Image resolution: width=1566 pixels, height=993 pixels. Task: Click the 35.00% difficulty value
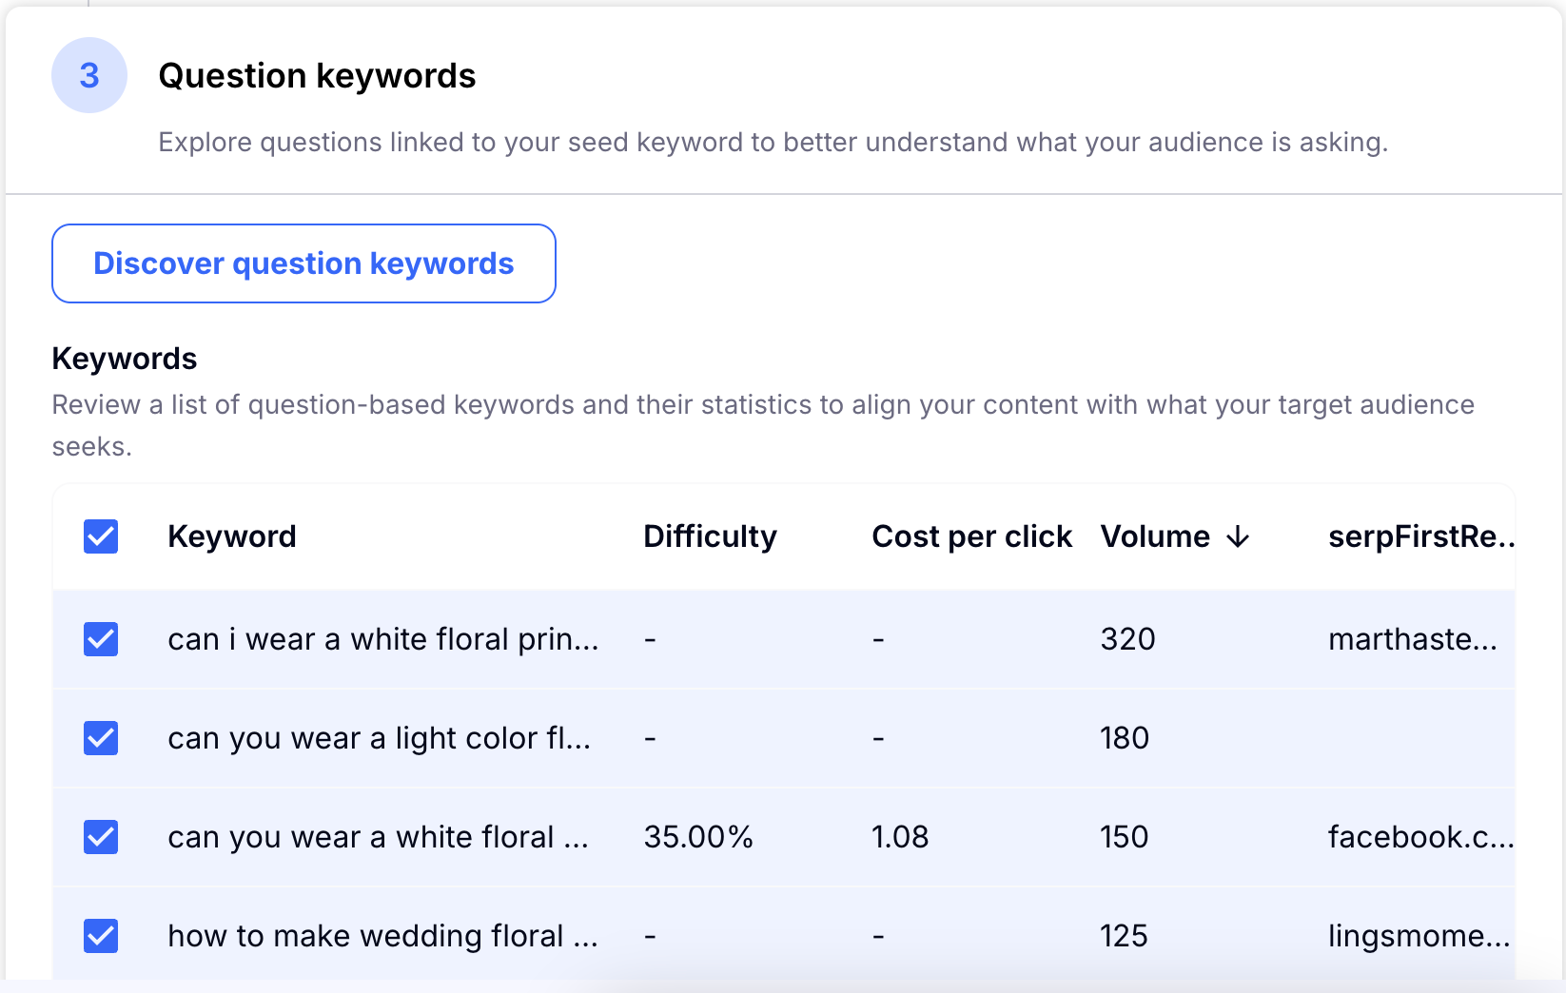point(698,837)
